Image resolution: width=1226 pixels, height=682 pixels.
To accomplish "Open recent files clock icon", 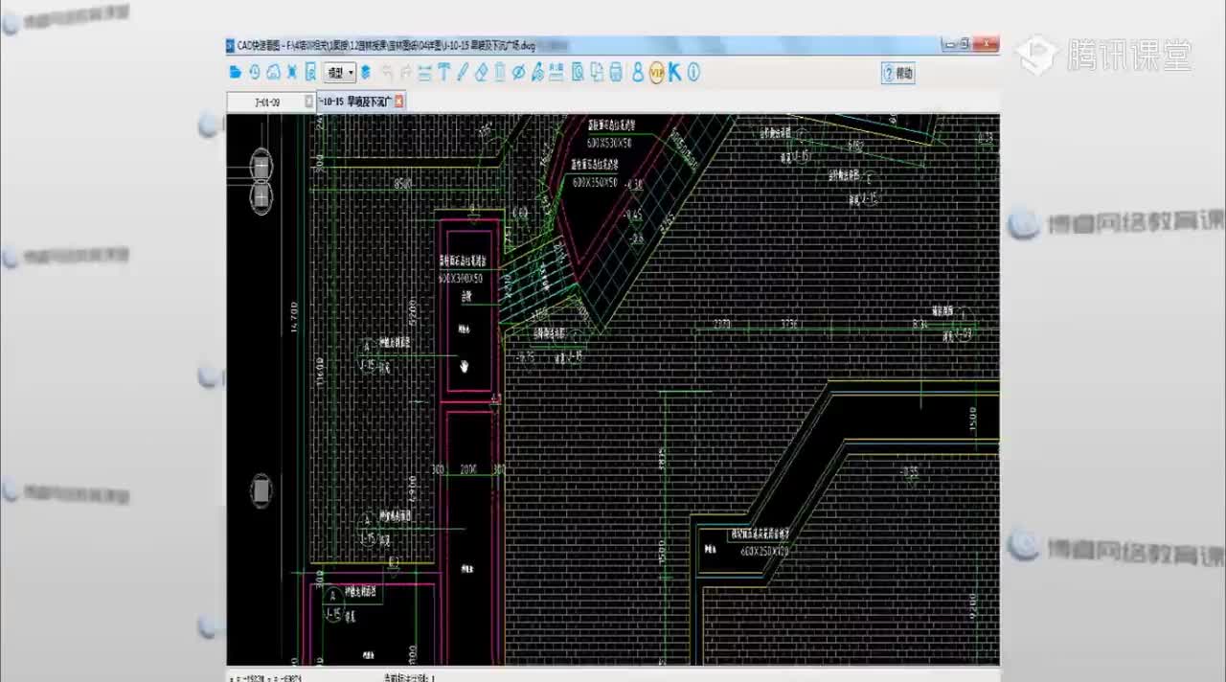I will [255, 72].
